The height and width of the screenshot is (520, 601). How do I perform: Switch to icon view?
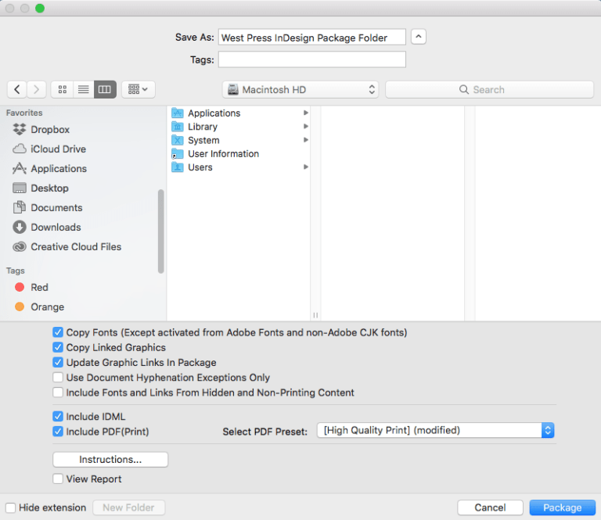[x=62, y=90]
